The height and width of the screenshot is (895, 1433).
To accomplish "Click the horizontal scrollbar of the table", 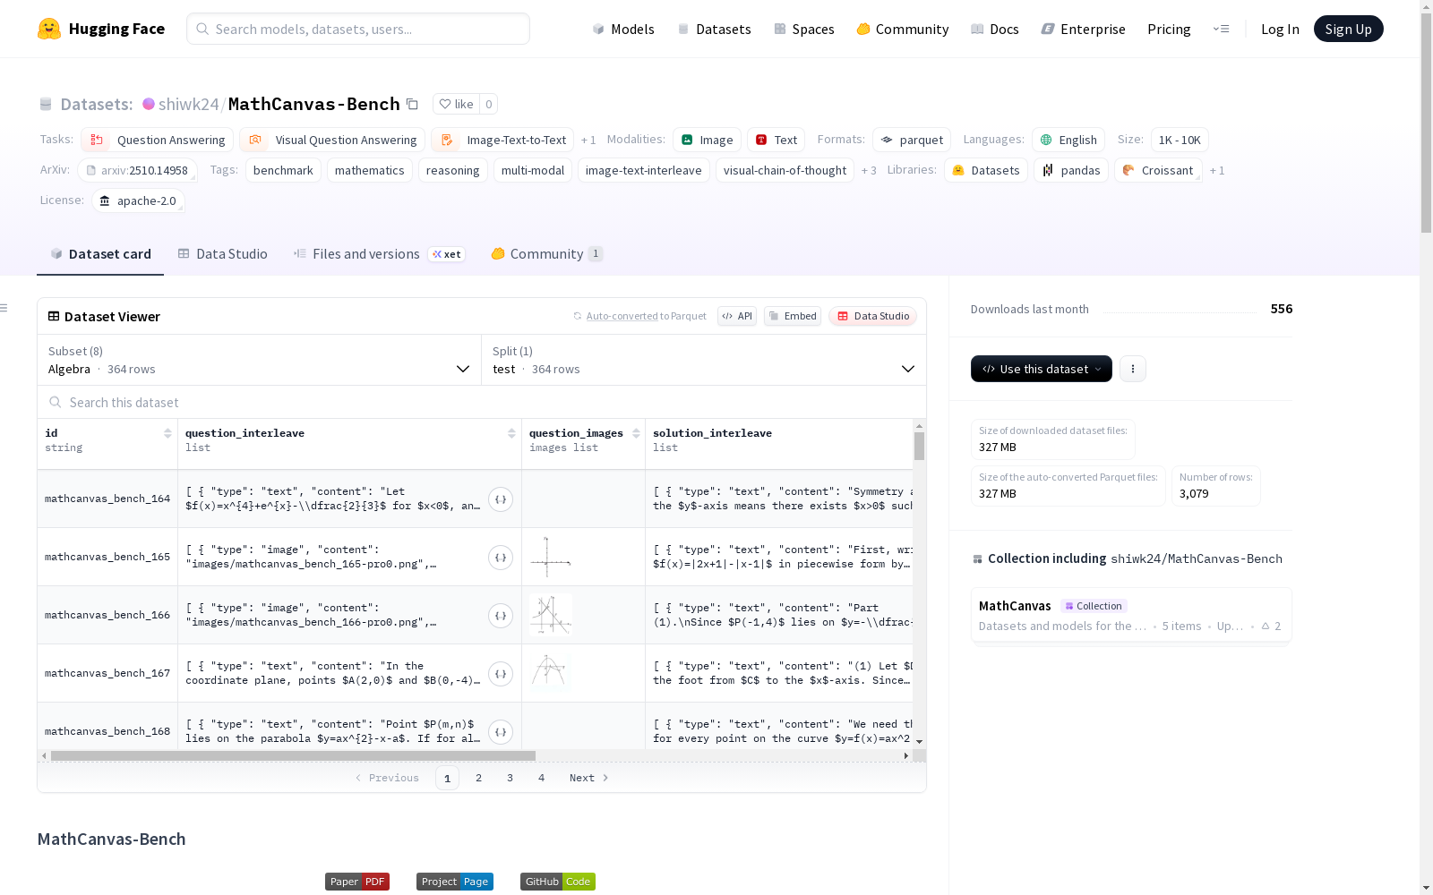I will pyautogui.click(x=293, y=756).
